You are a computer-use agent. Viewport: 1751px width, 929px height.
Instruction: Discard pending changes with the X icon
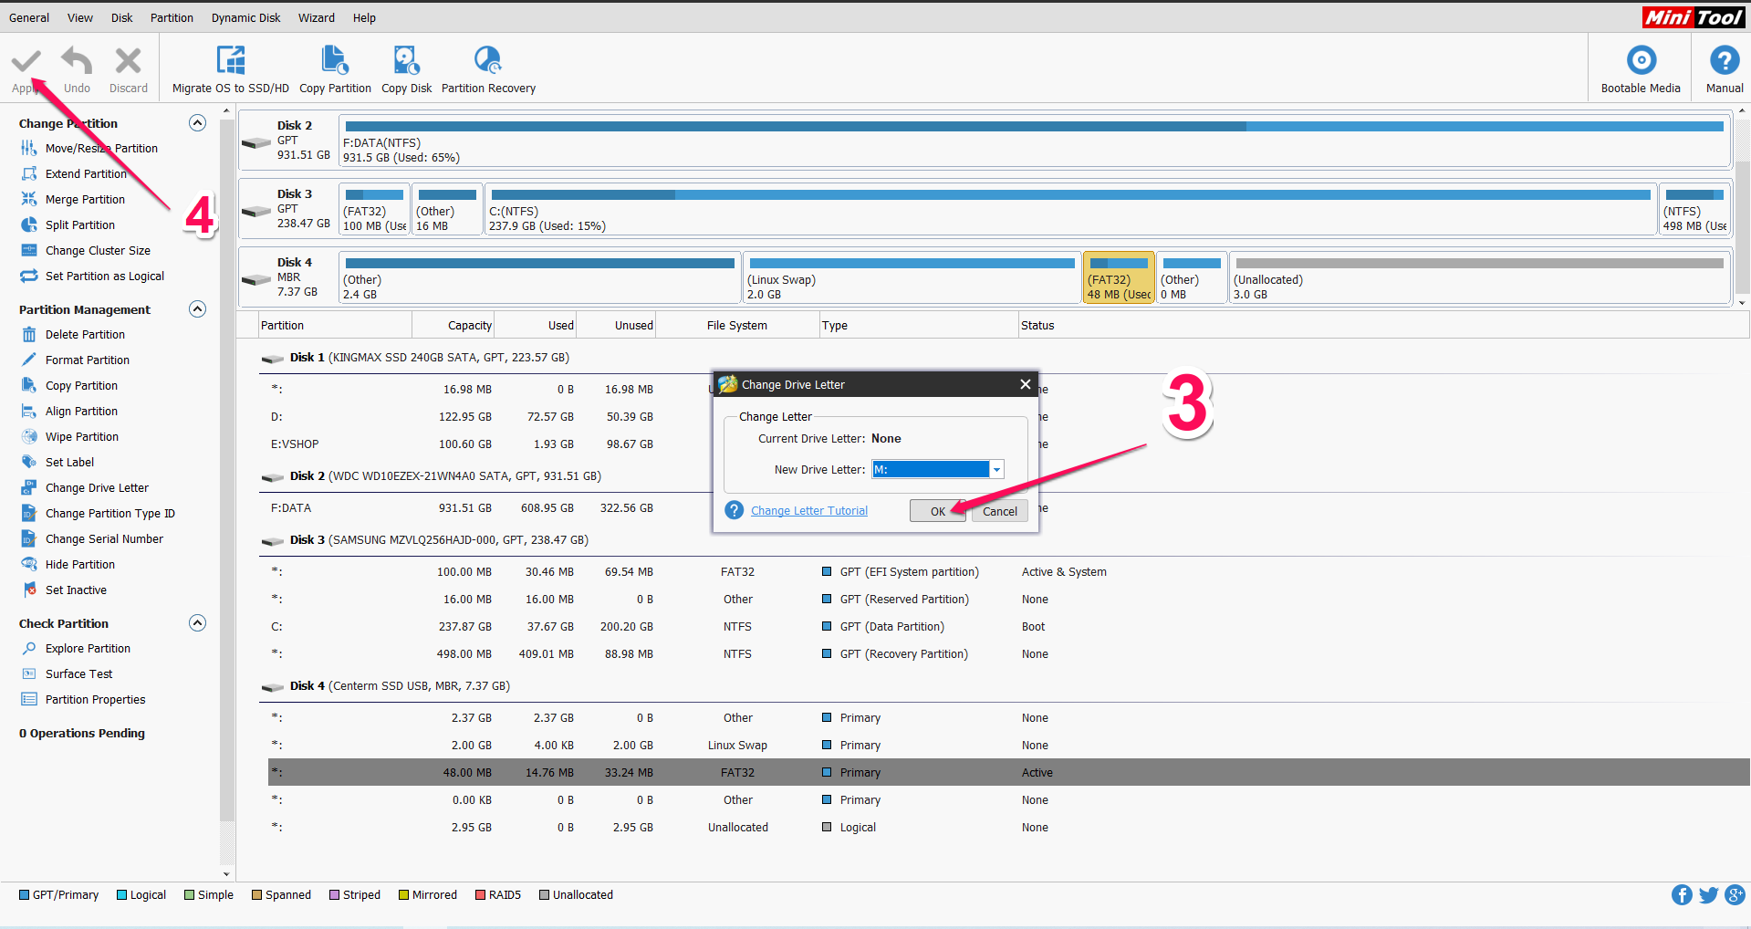(x=128, y=61)
